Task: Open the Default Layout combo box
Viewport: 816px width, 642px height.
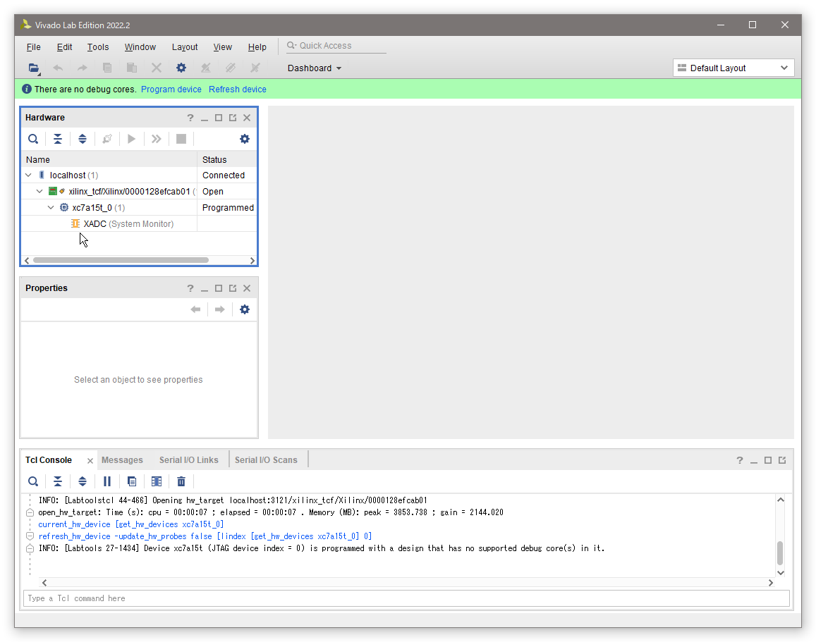Action: [733, 68]
